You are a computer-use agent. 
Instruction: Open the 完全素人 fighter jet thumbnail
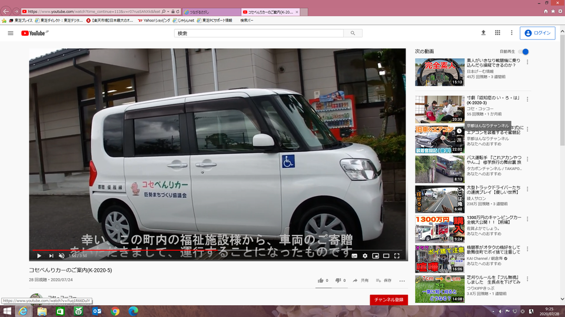click(x=440, y=72)
